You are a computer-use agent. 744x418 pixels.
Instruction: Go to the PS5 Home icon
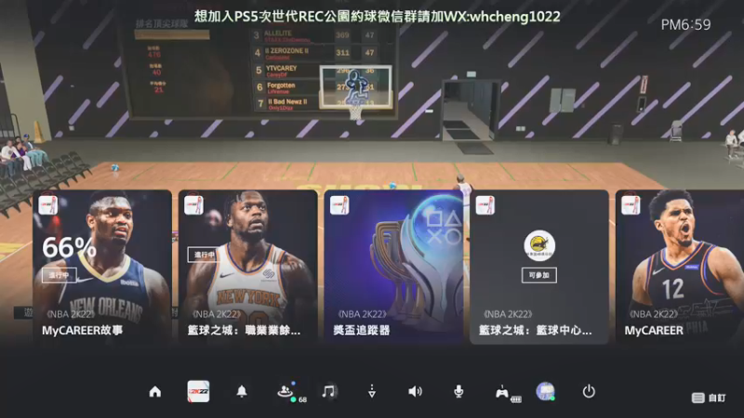coord(155,392)
